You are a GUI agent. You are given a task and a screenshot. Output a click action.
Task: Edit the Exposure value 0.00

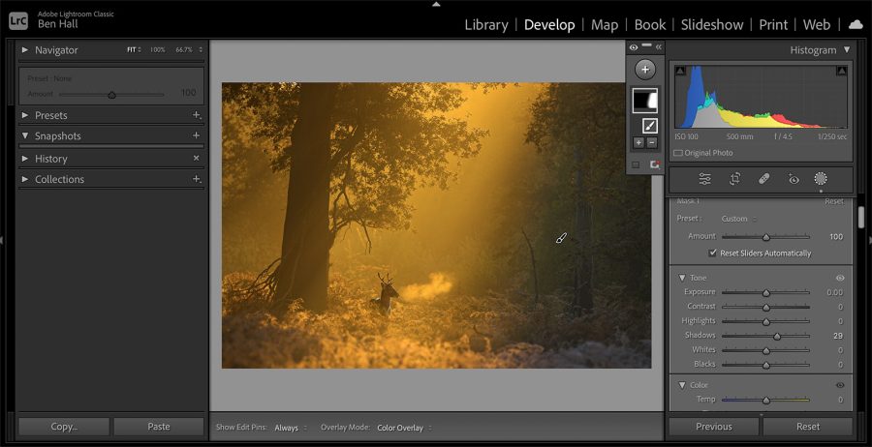[x=834, y=292]
